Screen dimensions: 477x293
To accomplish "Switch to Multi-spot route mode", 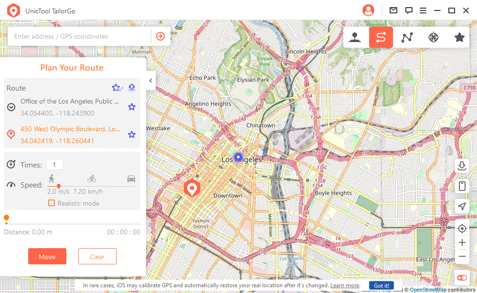I will click(407, 37).
